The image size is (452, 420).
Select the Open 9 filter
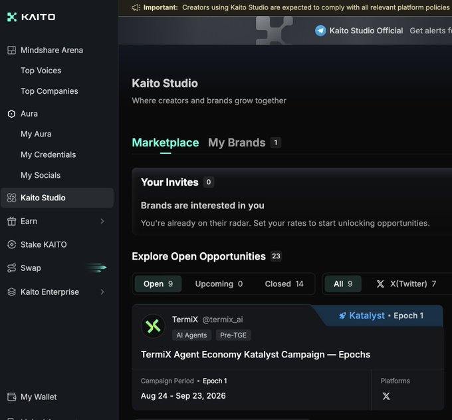[158, 284]
